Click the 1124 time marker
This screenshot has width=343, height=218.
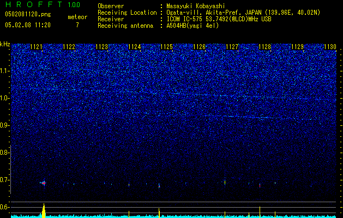(x=134, y=47)
